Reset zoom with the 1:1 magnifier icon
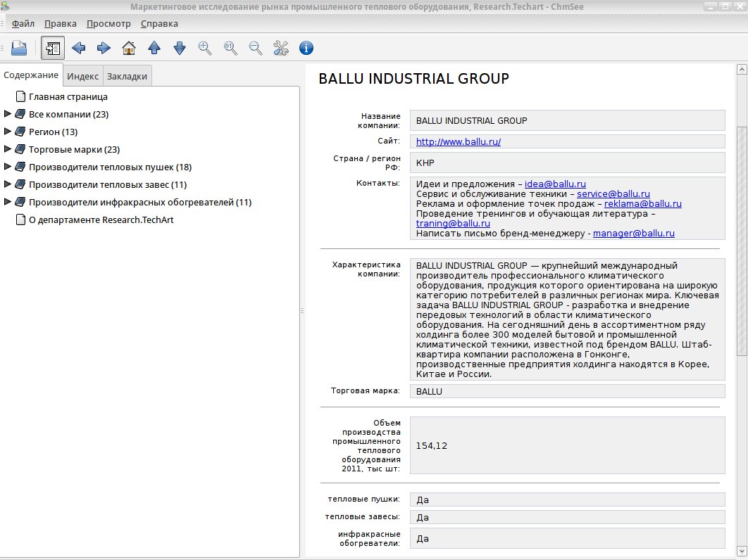Image resolution: width=748 pixels, height=560 pixels. [230, 48]
